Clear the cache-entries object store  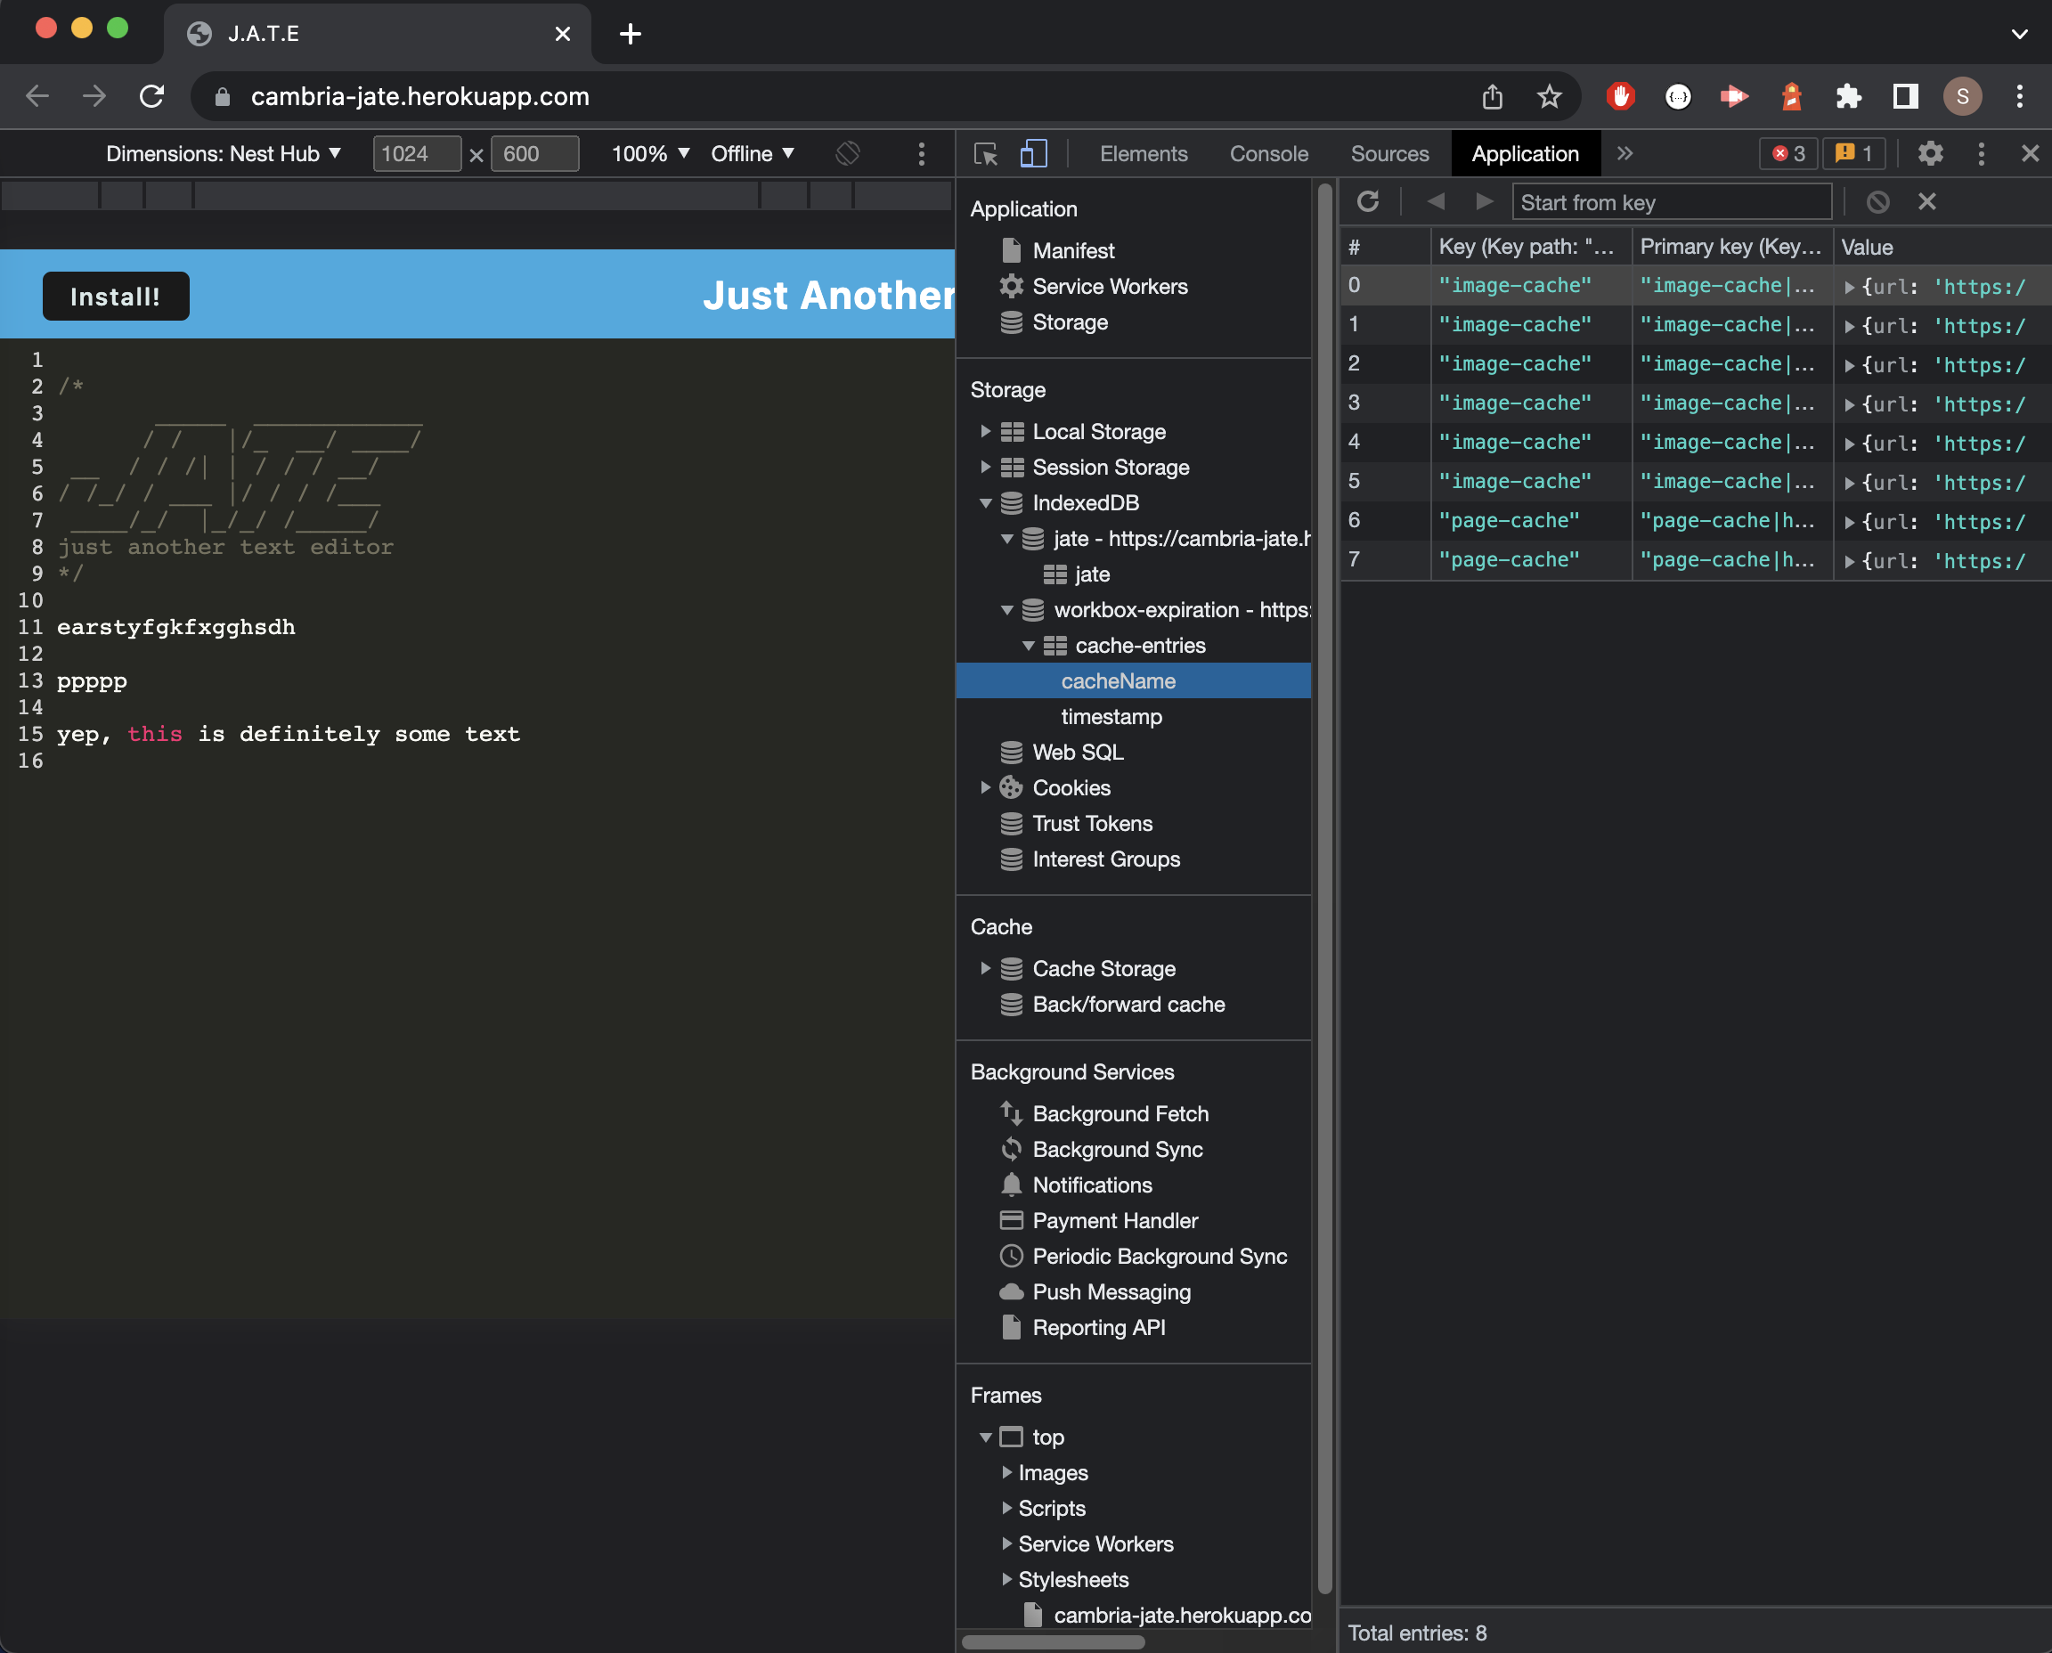point(1877,201)
